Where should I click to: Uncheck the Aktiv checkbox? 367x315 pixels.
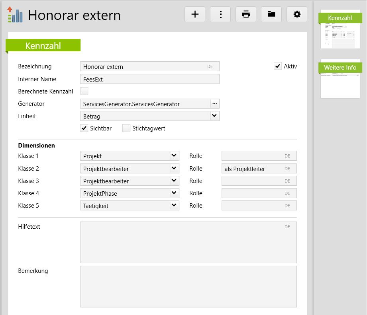278,66
